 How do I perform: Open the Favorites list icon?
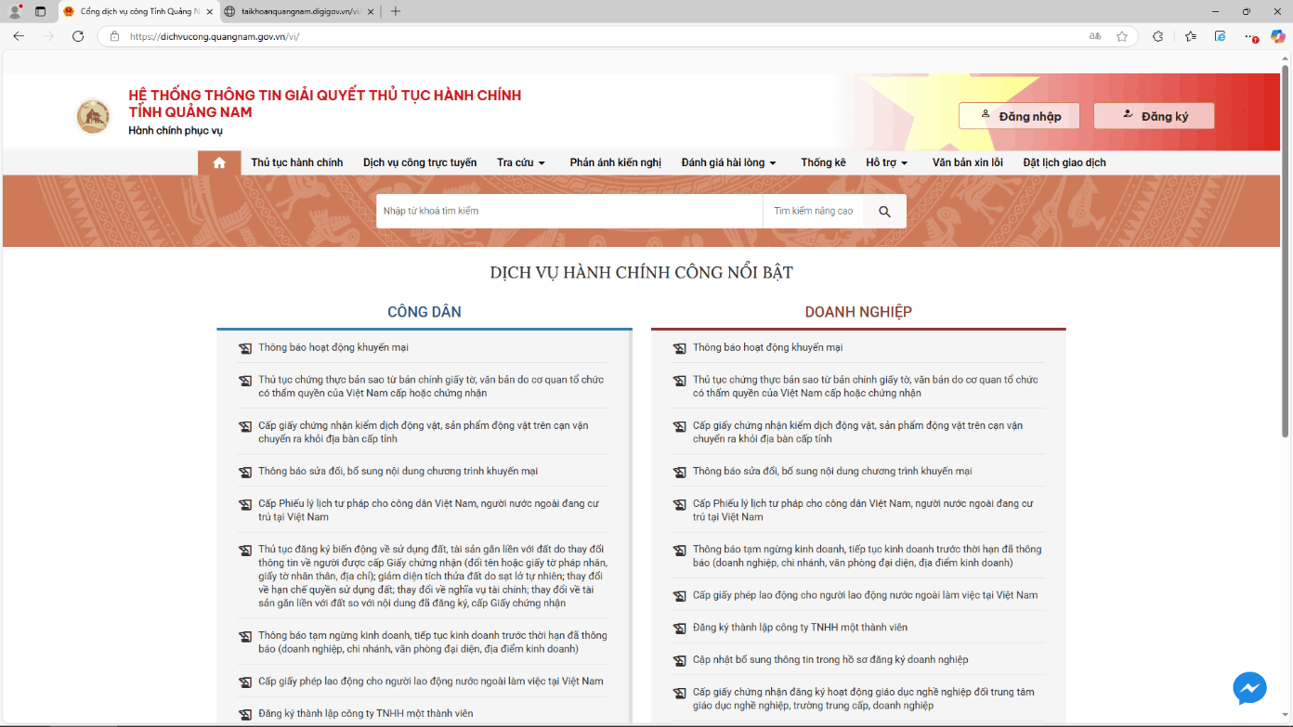(x=1191, y=36)
